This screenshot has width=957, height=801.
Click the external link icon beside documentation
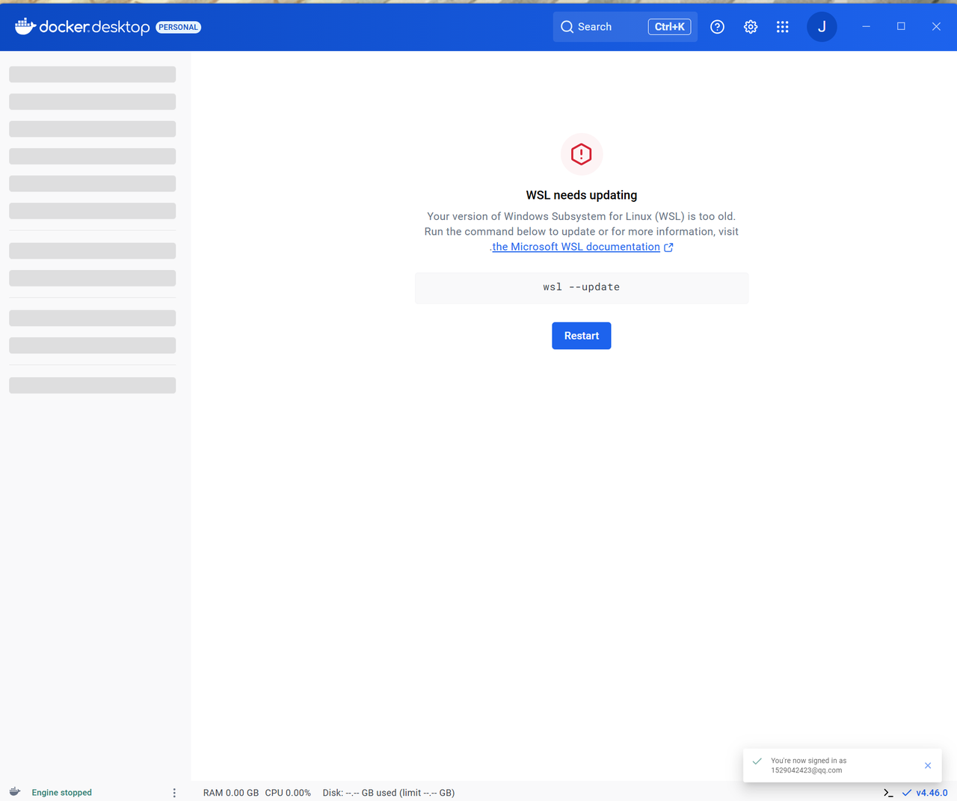[x=668, y=248]
